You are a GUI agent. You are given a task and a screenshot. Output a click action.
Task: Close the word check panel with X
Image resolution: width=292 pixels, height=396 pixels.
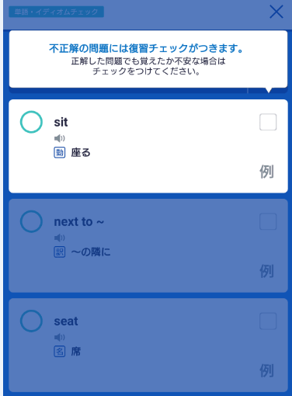click(276, 12)
